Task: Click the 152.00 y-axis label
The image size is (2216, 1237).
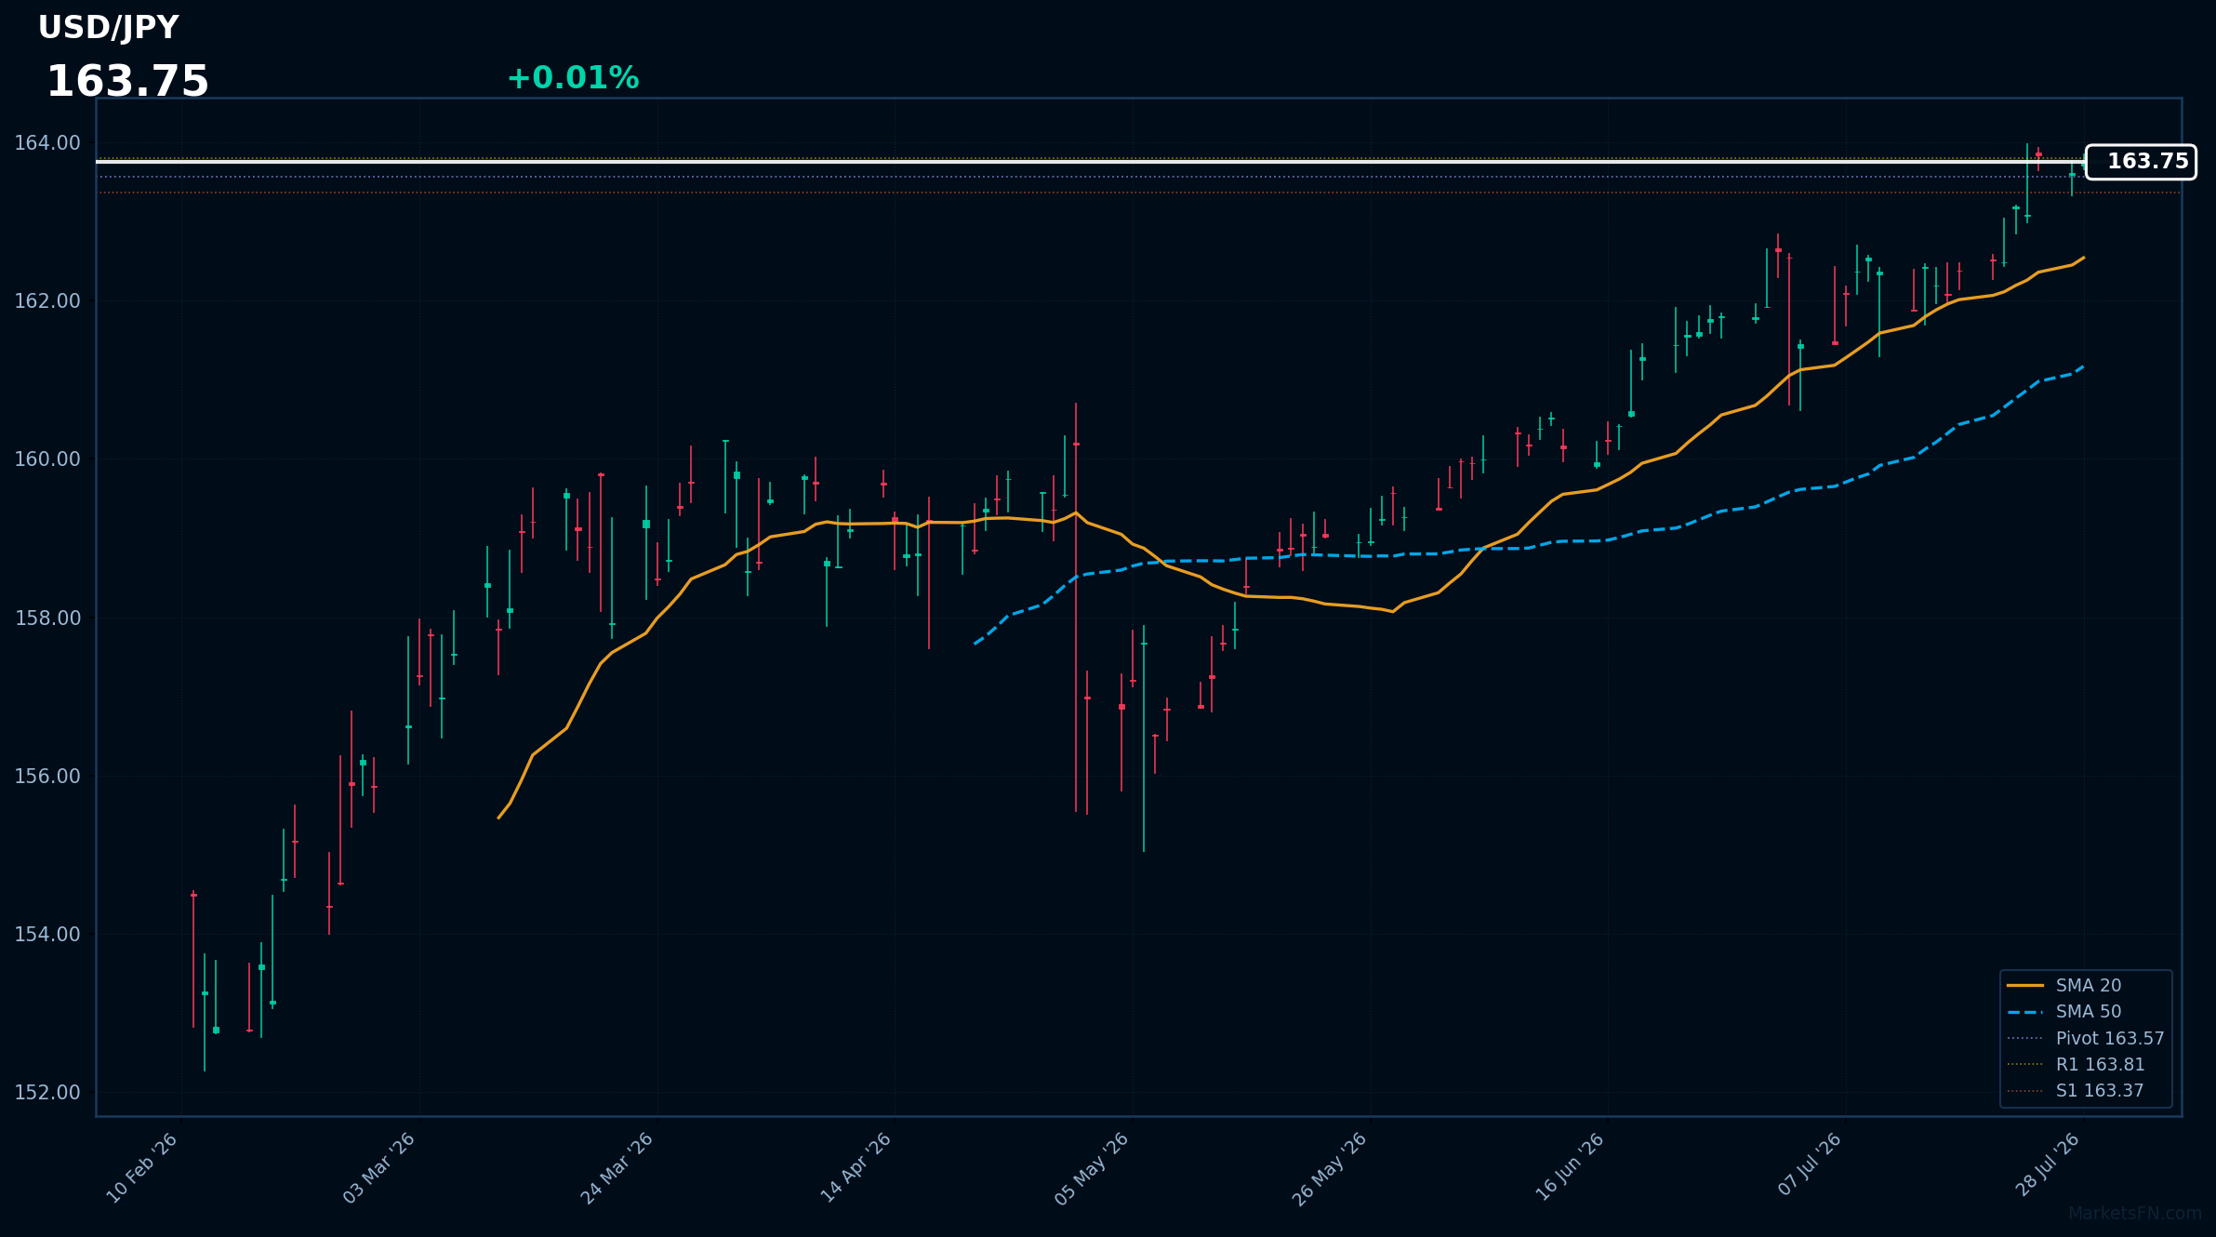Action: (x=47, y=1092)
